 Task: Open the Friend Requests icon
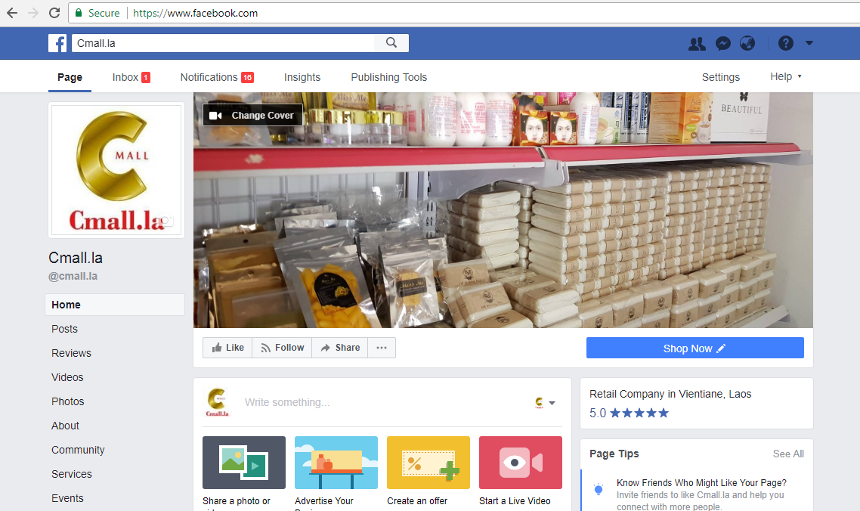pos(697,43)
